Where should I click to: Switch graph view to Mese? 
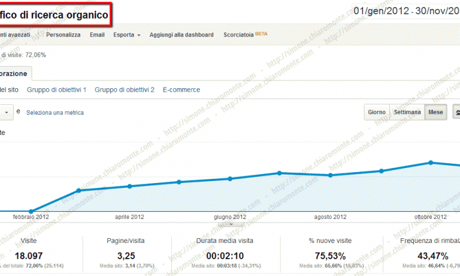[x=435, y=112]
